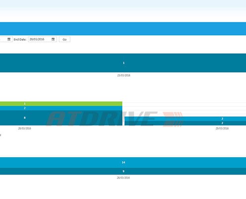The width and height of the screenshot is (246, 199).
Task: Click the 28/03/2016 label under the 14 and 9 bars
Action: pos(123,178)
